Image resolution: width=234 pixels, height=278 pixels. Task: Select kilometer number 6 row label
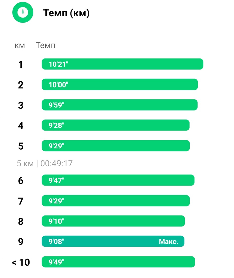21,181
